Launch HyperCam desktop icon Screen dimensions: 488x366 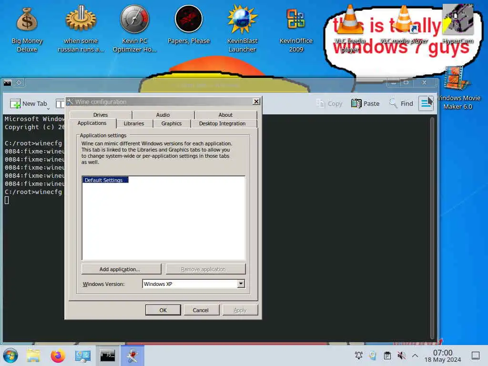(x=457, y=24)
